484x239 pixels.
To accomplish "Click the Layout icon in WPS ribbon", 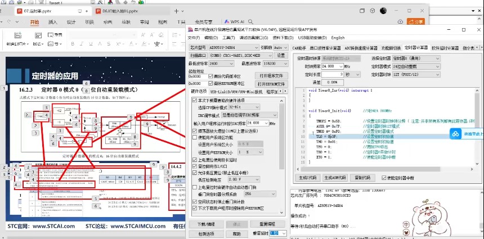I will [x=38, y=35].
